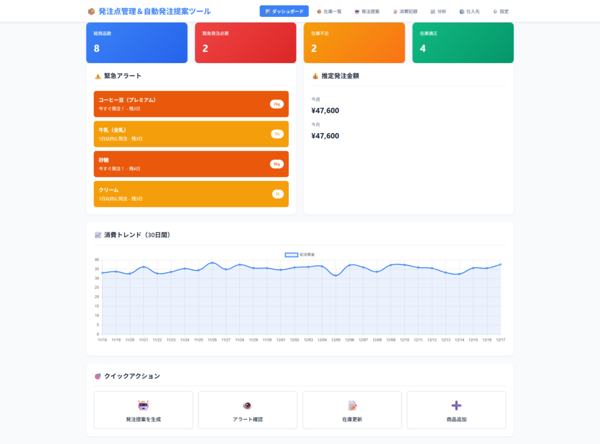The height and width of the screenshot is (444, 600).
Task: Select the 仕入先 navigation tab
Action: click(470, 11)
